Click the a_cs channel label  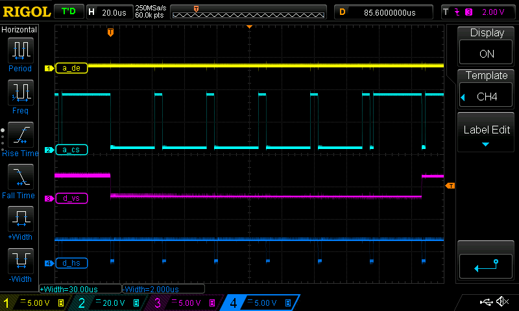point(71,150)
